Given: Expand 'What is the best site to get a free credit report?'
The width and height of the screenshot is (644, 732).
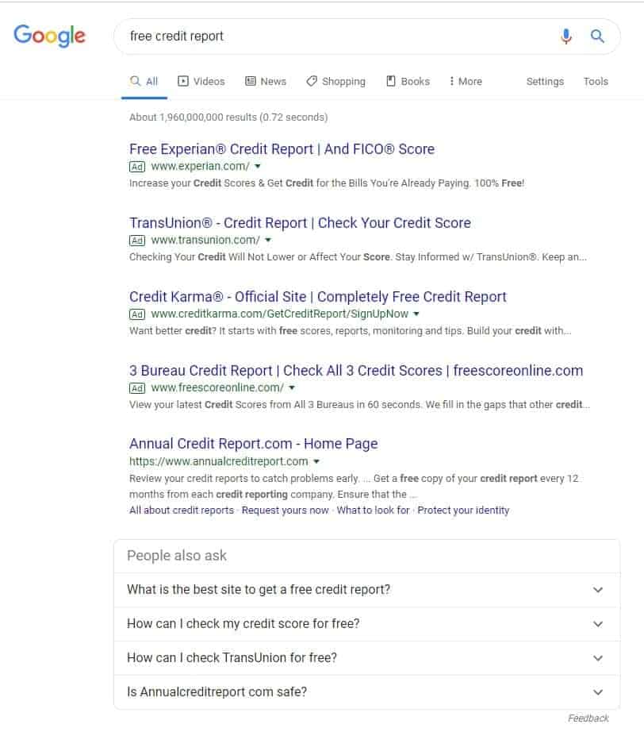Looking at the screenshot, I should tap(366, 590).
